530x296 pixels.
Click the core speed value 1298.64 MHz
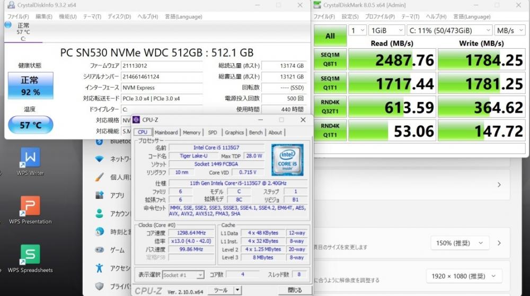[191, 233]
